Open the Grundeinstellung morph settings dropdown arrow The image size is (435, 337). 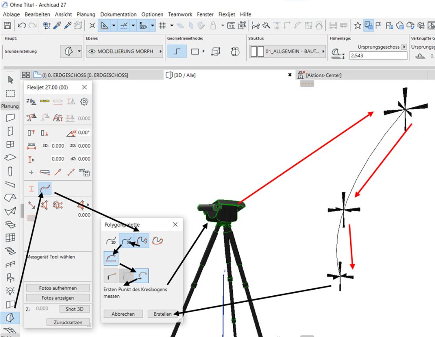point(79,52)
